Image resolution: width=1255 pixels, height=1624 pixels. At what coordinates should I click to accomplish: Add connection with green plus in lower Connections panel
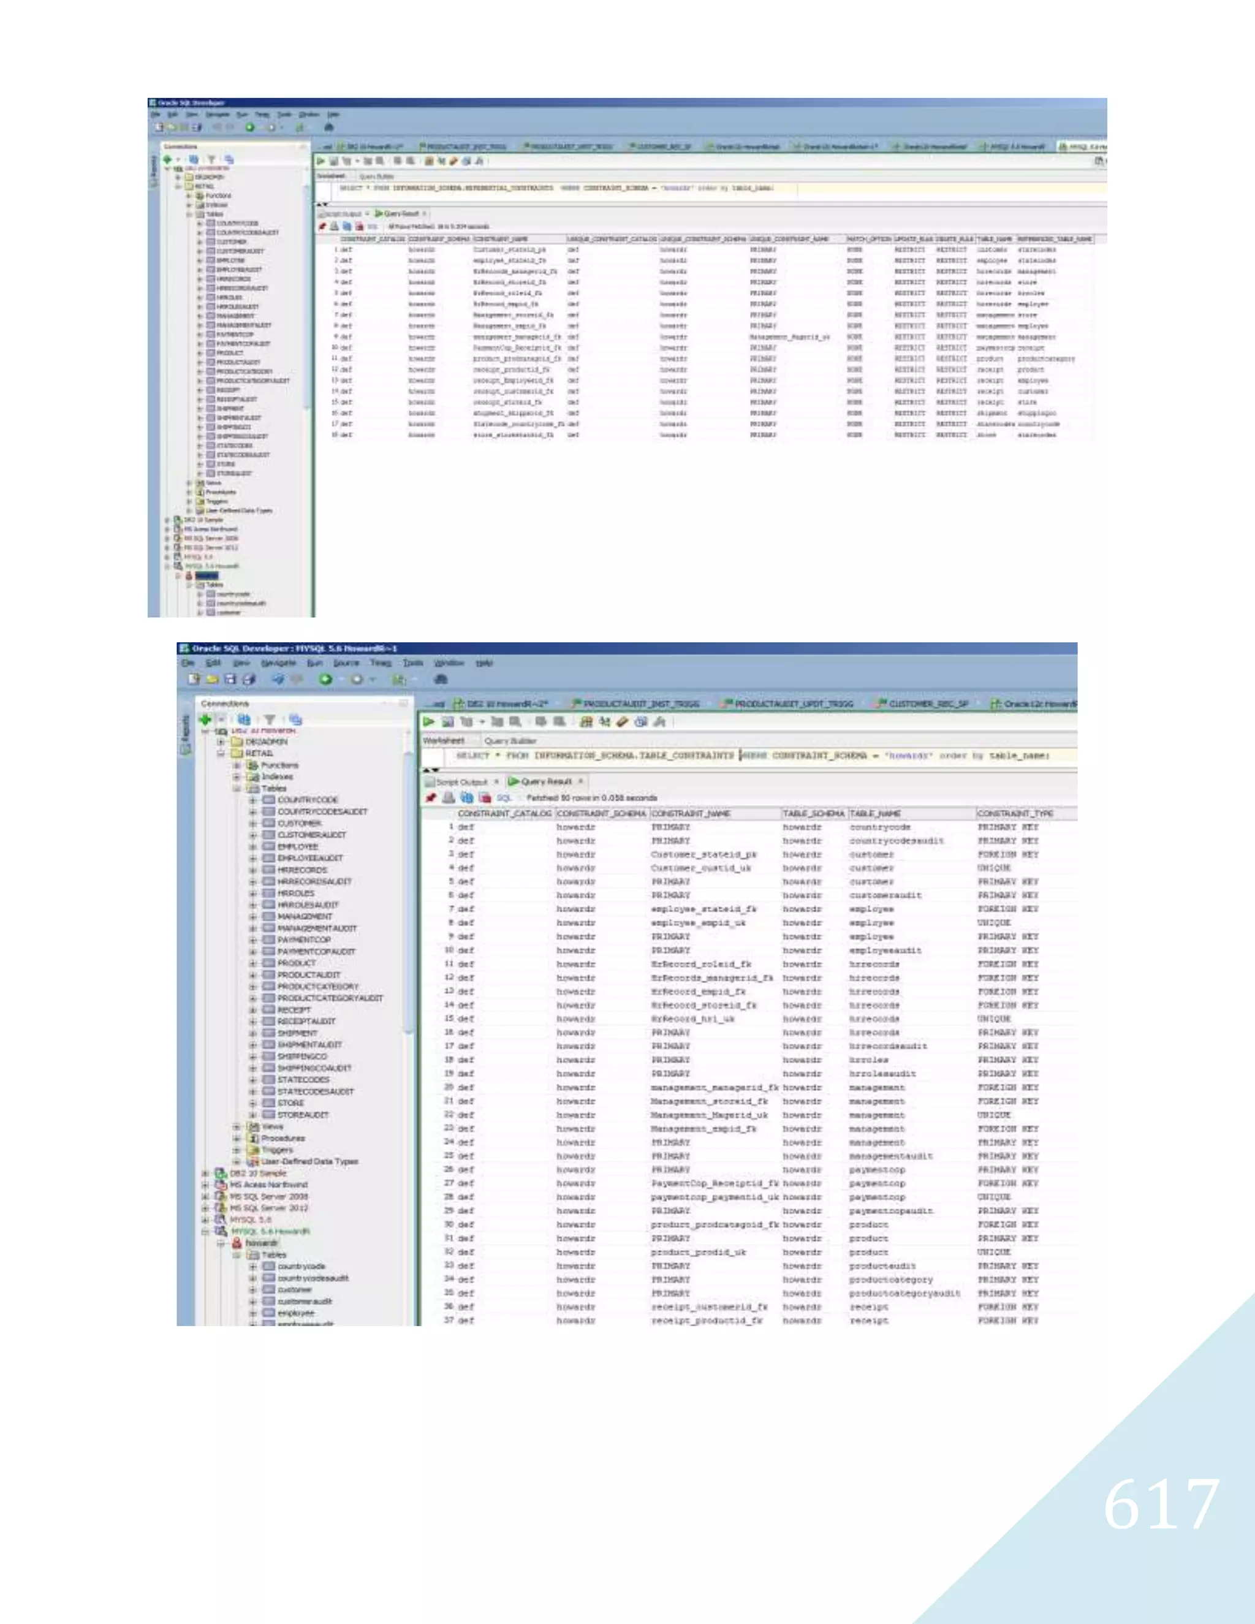pos(206,720)
